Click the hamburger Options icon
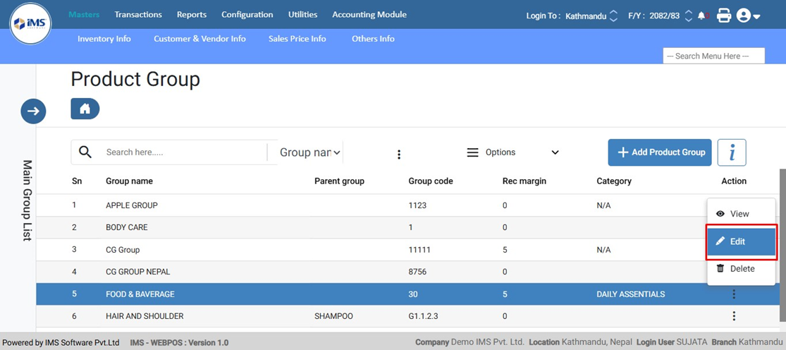This screenshot has height=350, width=786. pyautogui.click(x=473, y=152)
